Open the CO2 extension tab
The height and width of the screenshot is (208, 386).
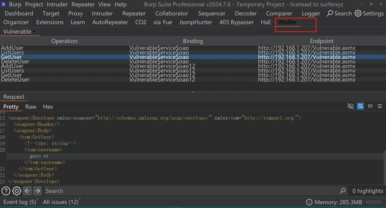click(141, 22)
